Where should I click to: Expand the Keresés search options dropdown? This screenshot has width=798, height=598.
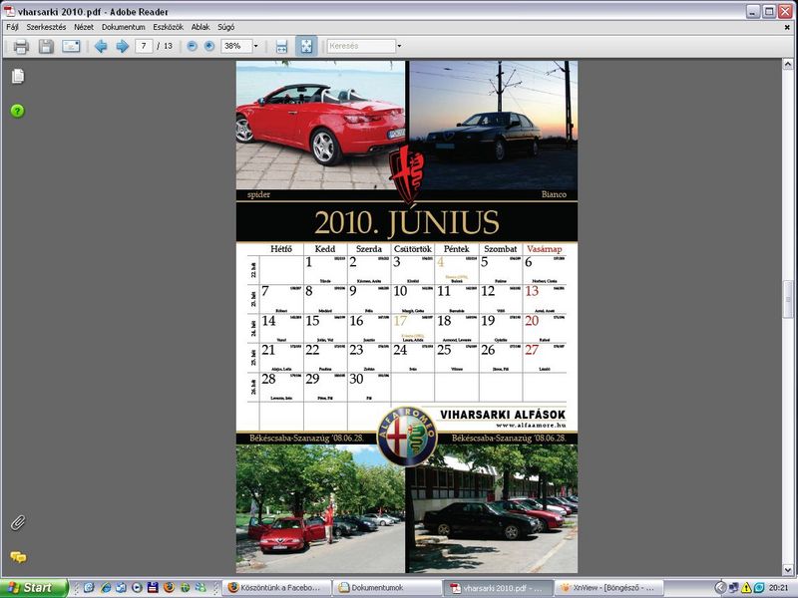tap(399, 46)
